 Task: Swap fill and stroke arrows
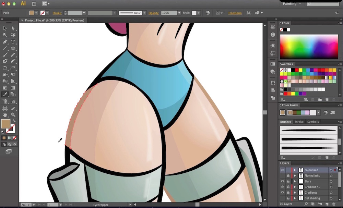(14, 121)
